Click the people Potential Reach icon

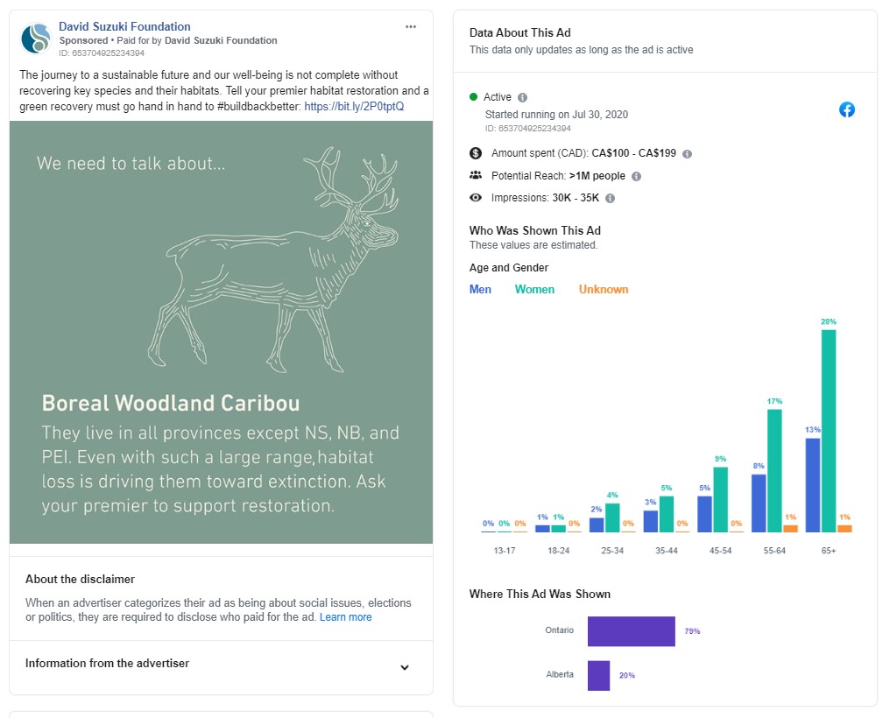(476, 175)
